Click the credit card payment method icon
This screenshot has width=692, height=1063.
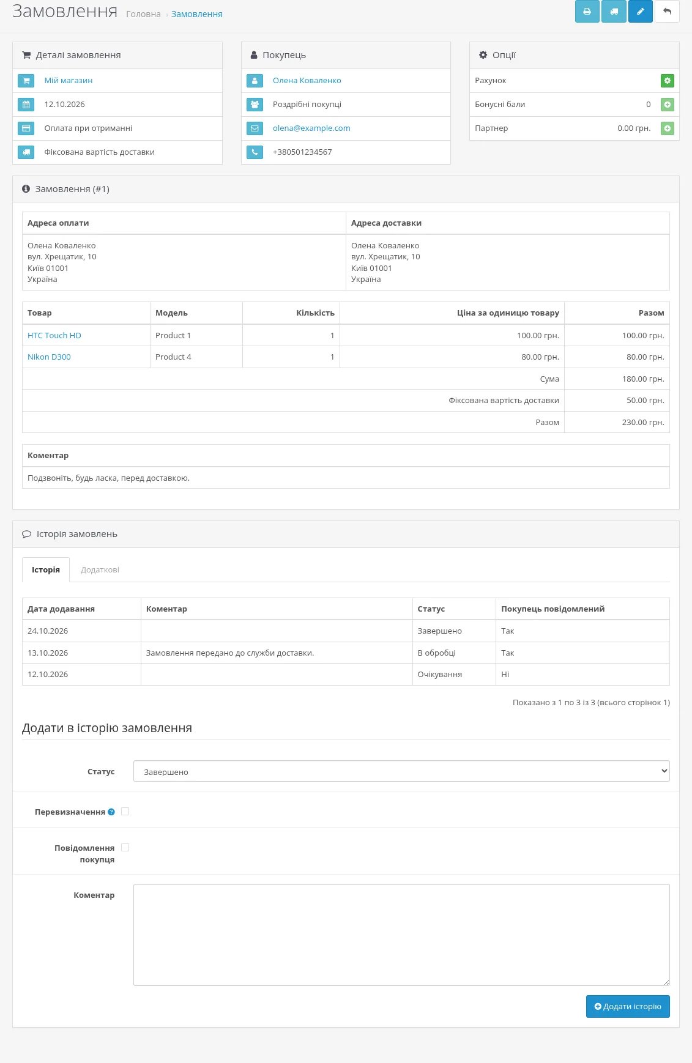(26, 128)
